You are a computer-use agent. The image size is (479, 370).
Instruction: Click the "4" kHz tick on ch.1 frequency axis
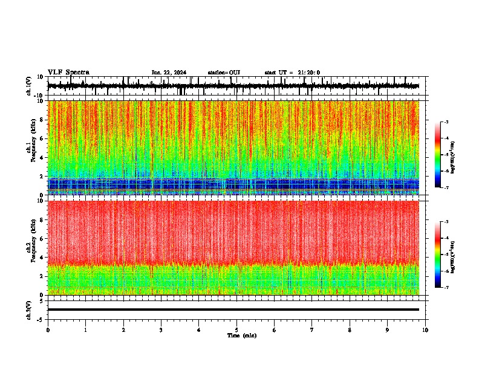42,158
